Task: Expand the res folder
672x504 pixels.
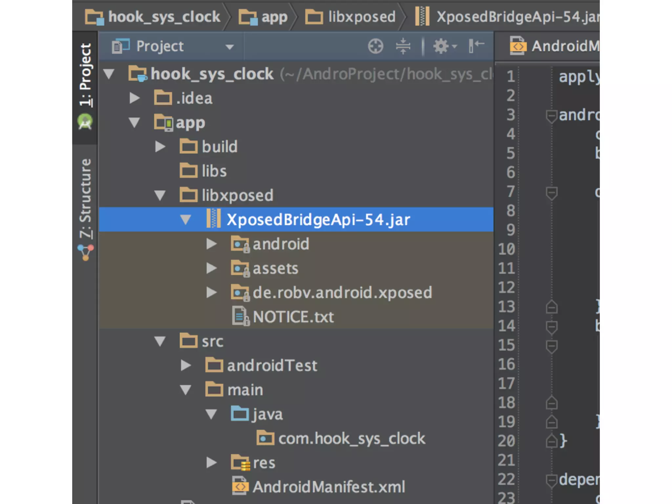Action: point(211,463)
